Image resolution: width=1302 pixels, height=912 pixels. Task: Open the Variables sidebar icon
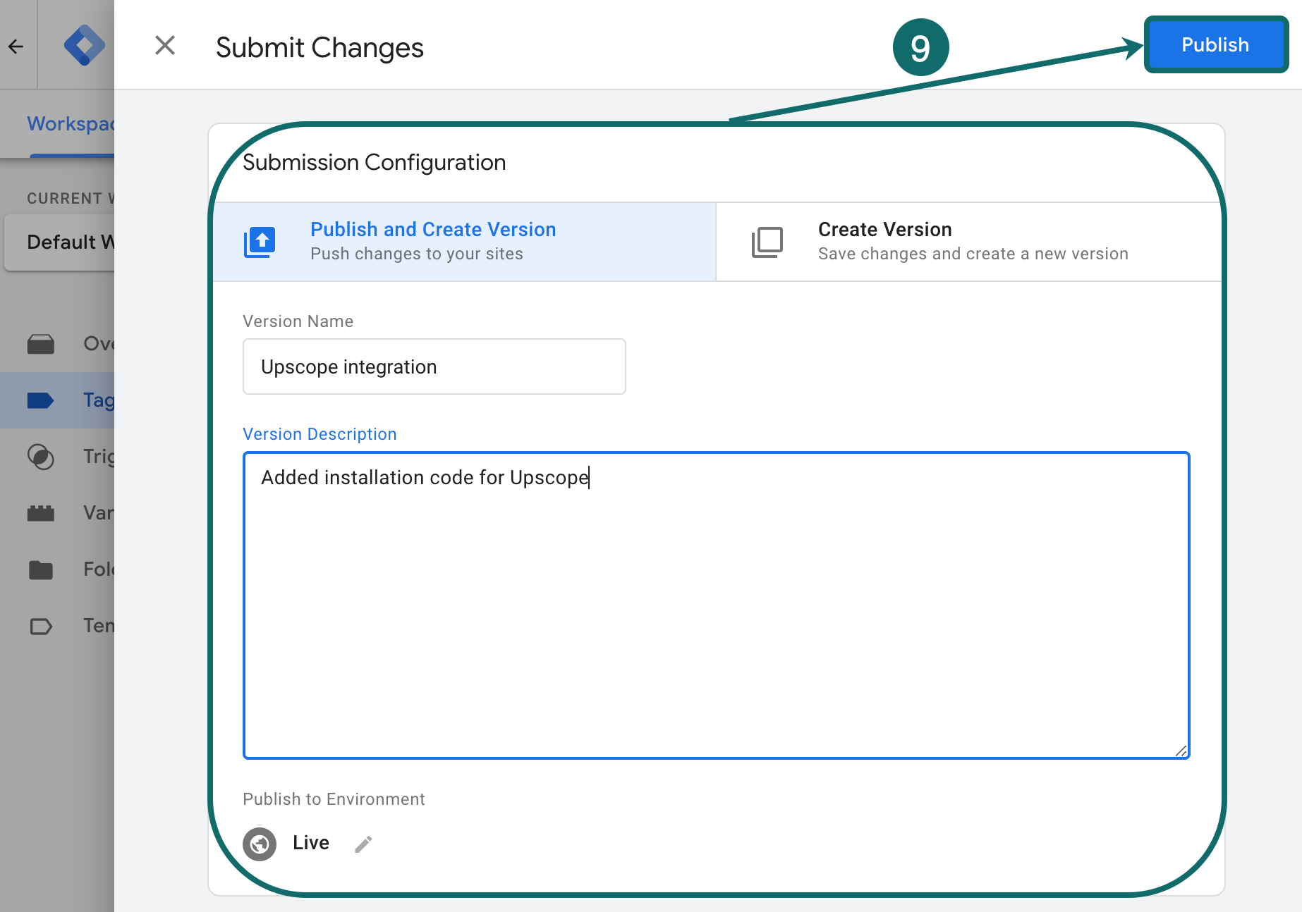[41, 513]
